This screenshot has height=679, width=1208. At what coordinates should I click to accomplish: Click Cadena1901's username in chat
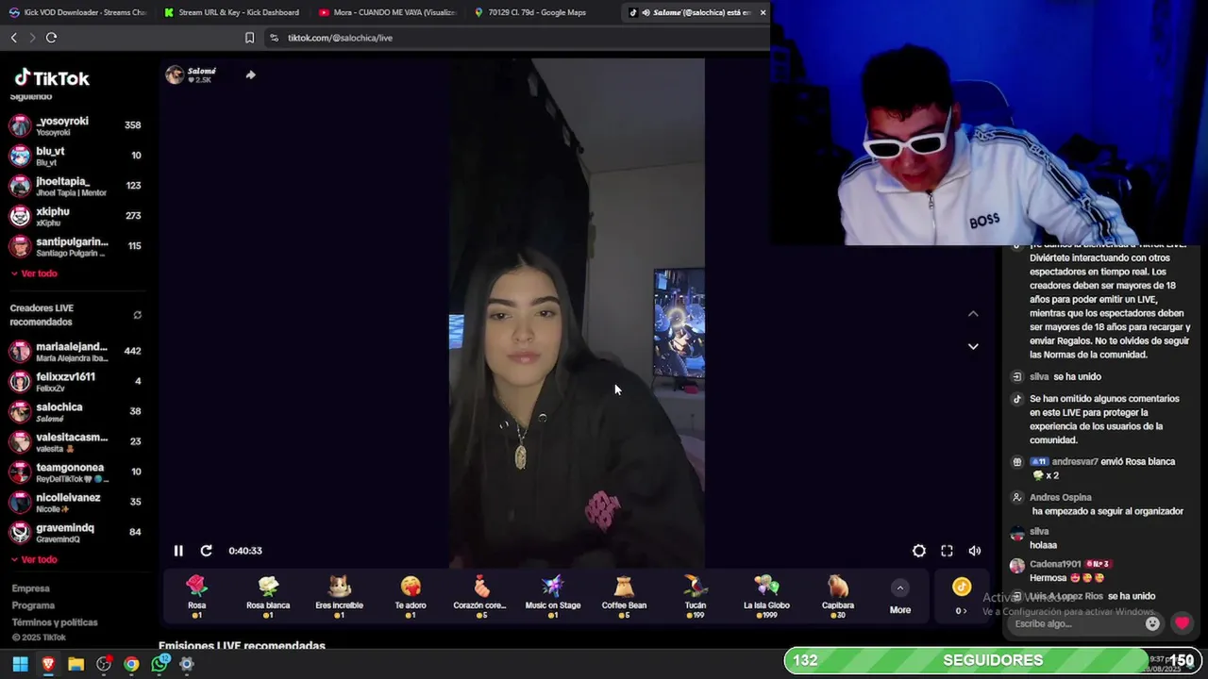tap(1055, 564)
